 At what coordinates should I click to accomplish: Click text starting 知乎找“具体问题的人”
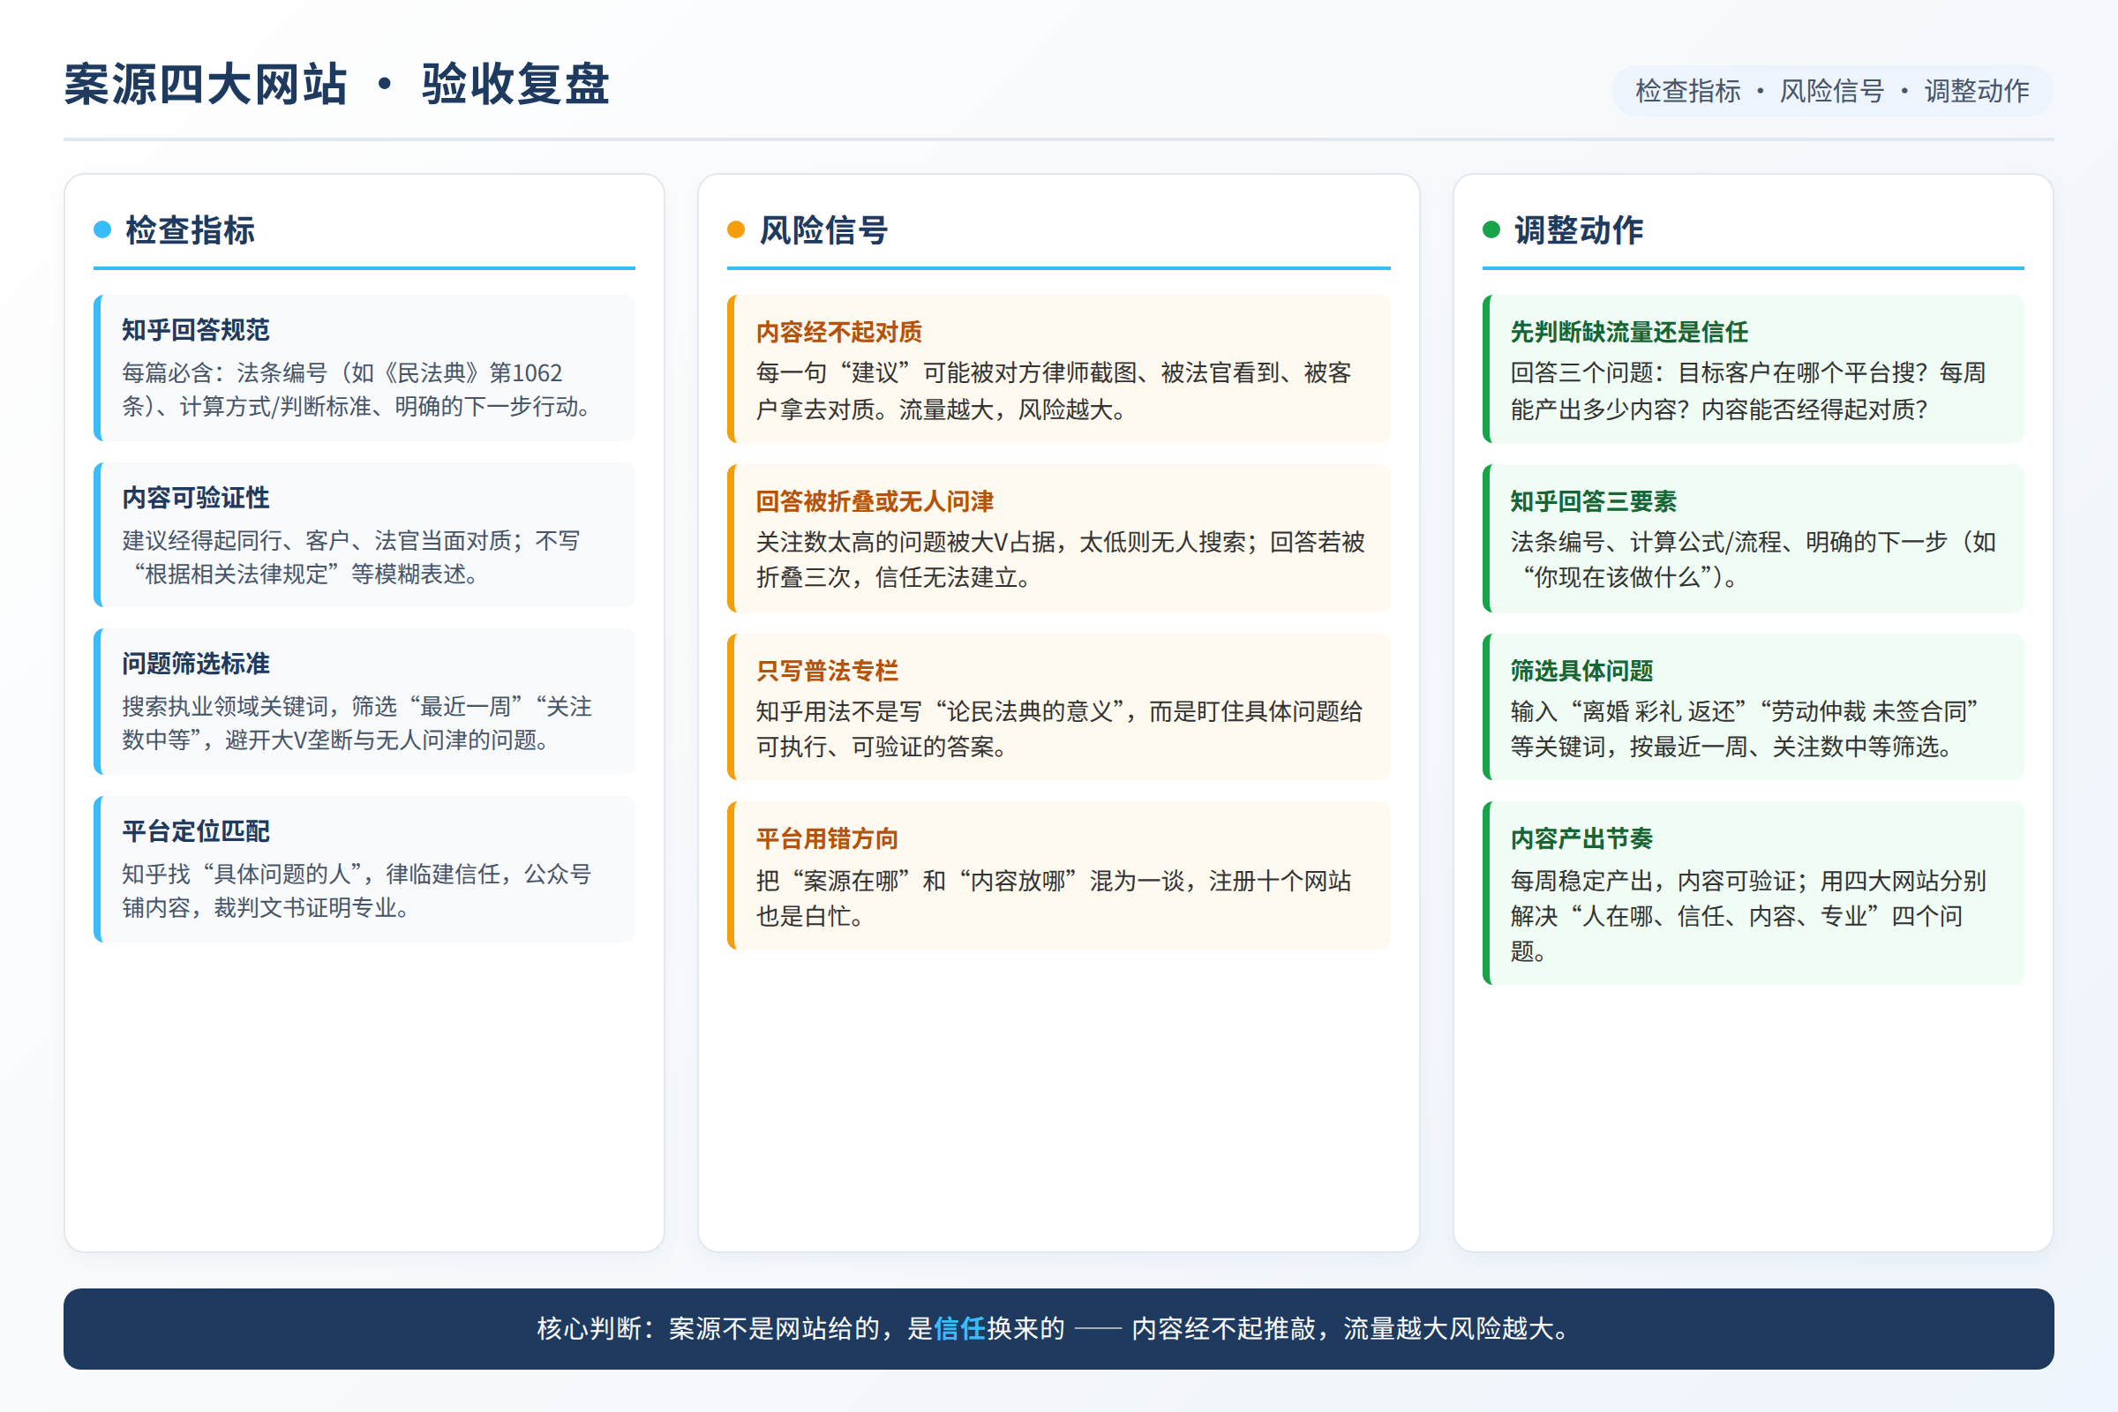click(x=357, y=890)
